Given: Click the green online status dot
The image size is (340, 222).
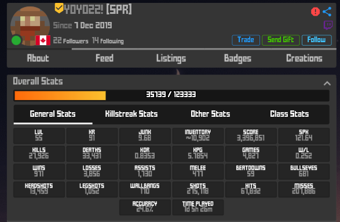Looking at the screenshot, I should point(16,40).
